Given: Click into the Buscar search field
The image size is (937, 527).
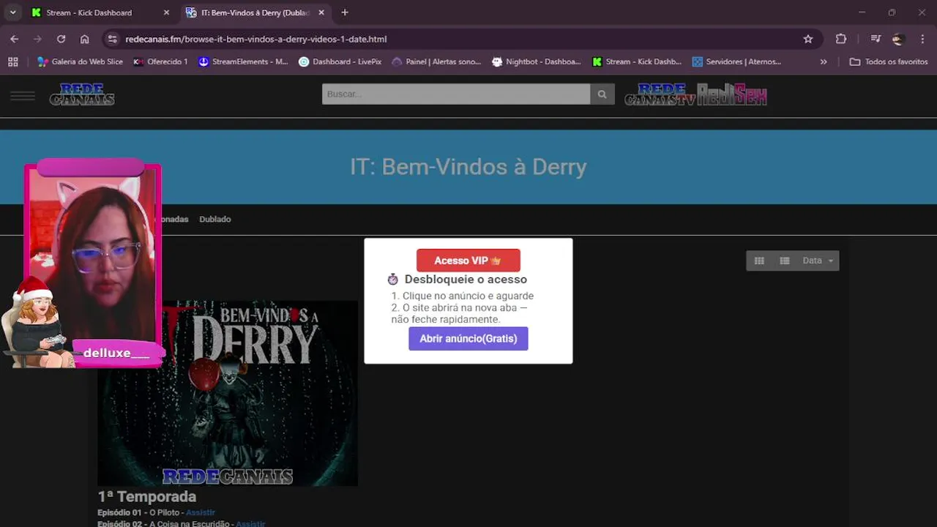Looking at the screenshot, I should click(x=455, y=94).
